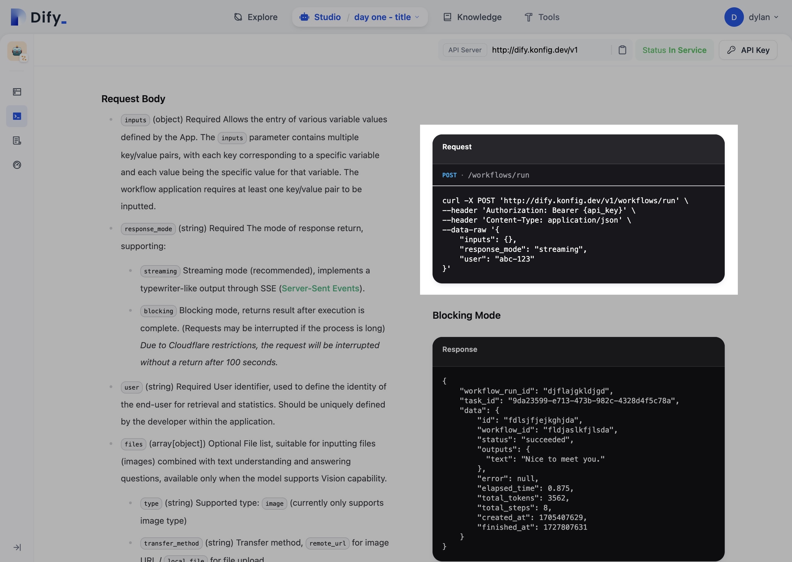Screen dimensions: 792x562
Task: Go to the Knowledge tab
Action: click(472, 17)
